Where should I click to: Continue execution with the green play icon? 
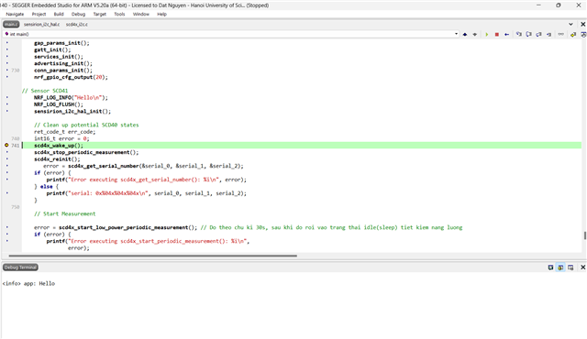click(487, 35)
